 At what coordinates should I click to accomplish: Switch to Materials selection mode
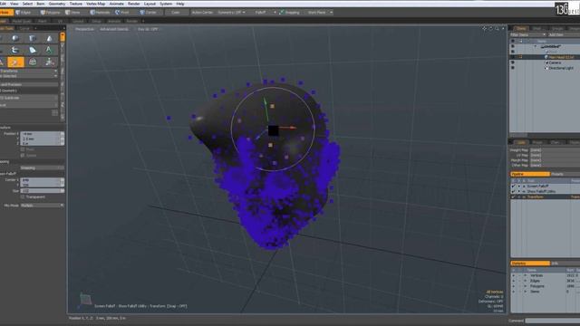(101, 12)
